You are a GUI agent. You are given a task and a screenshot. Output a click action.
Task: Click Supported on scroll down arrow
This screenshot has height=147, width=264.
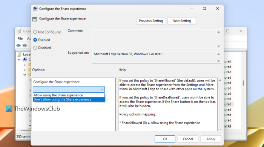218,61
